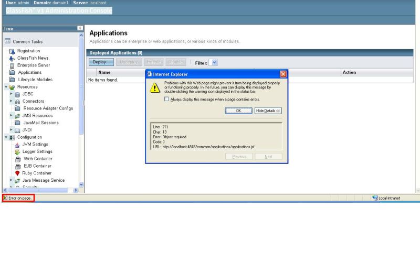The image size is (420, 253).
Task: Click the Applications folder icon
Action: coord(12,72)
